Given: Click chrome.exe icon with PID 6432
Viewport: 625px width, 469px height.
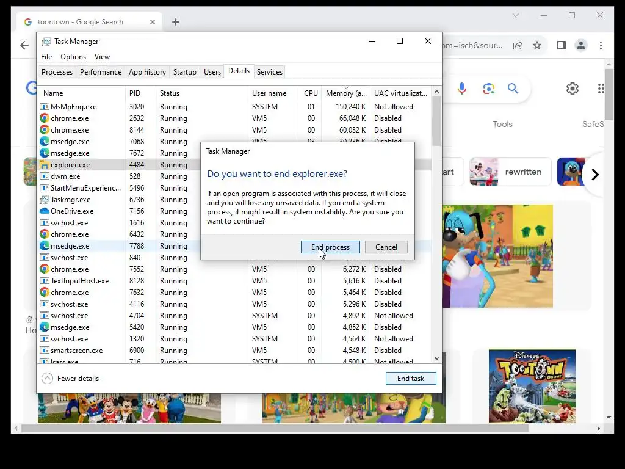Looking at the screenshot, I should 44,234.
